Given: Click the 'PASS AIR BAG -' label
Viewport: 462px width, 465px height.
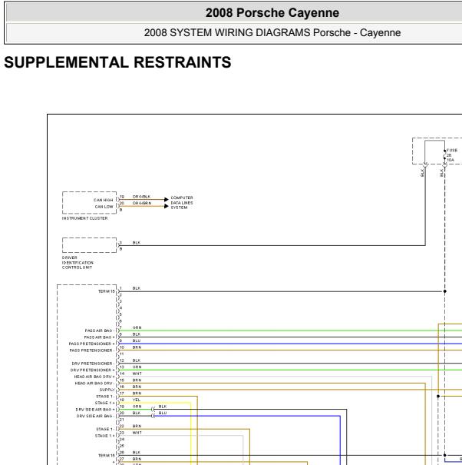Looking at the screenshot, I should (99, 330).
